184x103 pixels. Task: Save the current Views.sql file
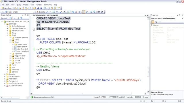[38, 8]
